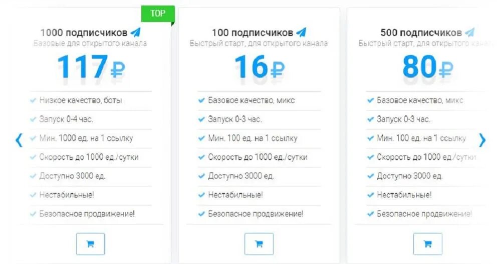Add 1000 подписчиков plan to cart
The image size is (501, 264).
tap(90, 244)
